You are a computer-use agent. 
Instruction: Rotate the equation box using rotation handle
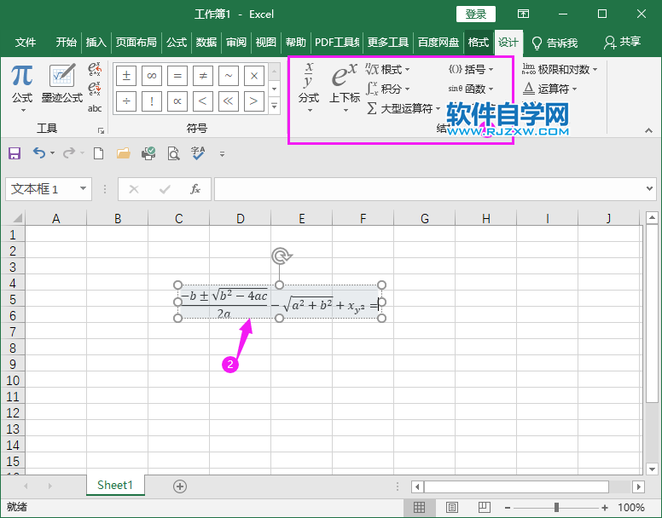pos(282,256)
